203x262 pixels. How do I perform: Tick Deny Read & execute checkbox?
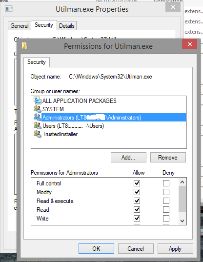click(166, 201)
